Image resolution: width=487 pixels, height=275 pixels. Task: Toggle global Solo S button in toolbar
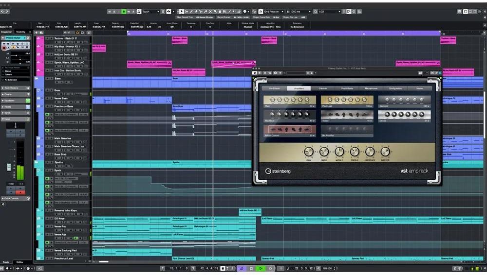click(x=114, y=12)
